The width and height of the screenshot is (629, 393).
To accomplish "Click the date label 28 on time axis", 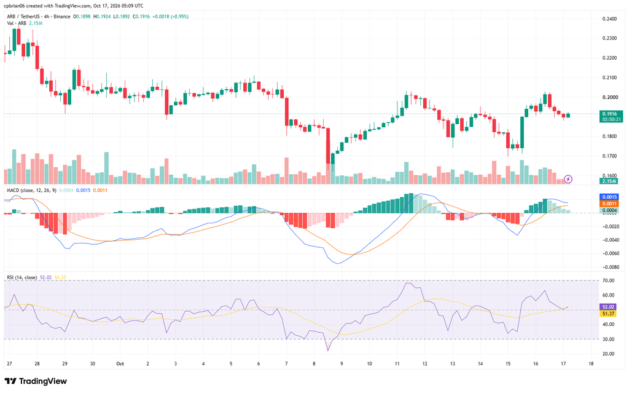I will 37,363.
